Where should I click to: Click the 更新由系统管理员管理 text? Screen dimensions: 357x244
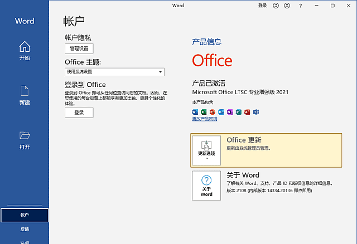[x=248, y=148]
